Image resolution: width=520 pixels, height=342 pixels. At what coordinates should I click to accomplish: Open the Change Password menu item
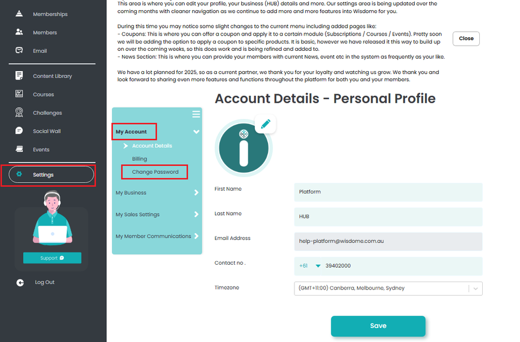pyautogui.click(x=155, y=172)
